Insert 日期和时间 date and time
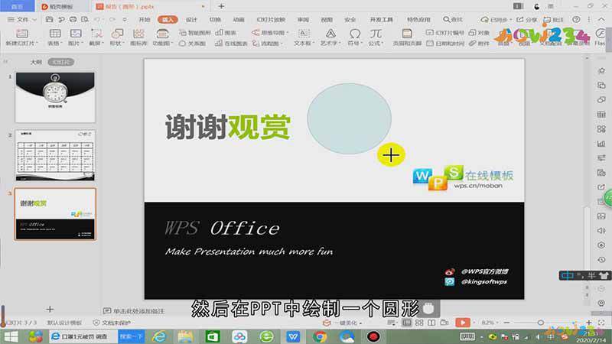 tap(445, 44)
